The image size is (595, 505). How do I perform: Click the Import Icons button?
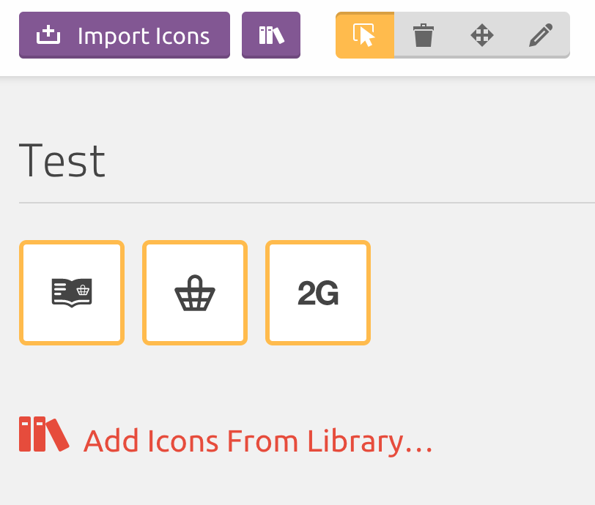(x=125, y=35)
